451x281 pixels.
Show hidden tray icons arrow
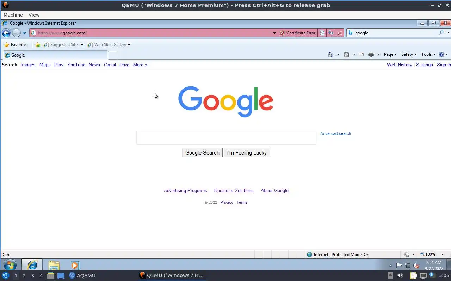pyautogui.click(x=390, y=266)
